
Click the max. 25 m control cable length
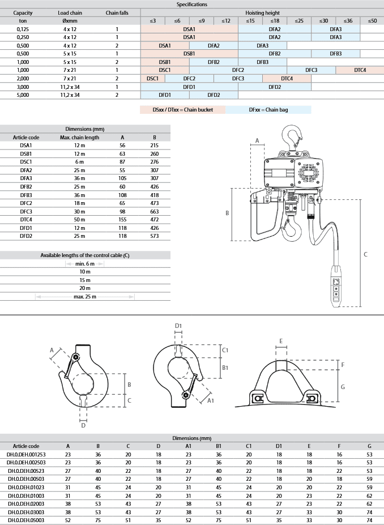[x=85, y=296]
